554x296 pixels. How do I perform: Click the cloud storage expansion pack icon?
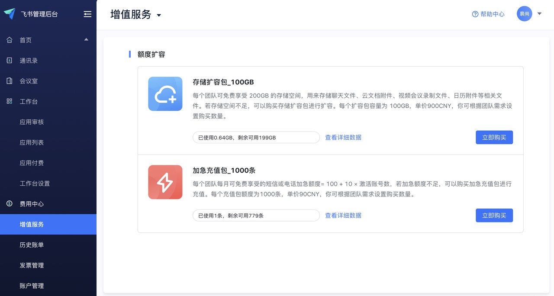coord(165,94)
